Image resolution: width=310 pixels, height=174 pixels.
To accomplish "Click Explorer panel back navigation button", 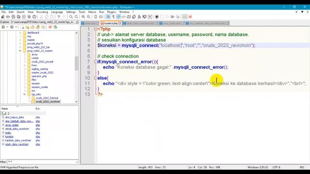I will [3, 27].
